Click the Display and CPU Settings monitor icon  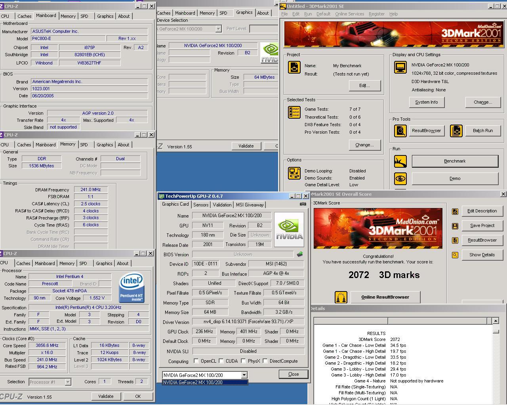pos(400,67)
